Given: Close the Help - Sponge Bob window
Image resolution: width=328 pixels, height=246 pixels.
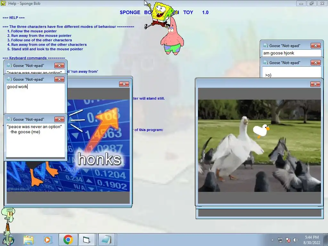Looking at the screenshot, I should click(x=322, y=3).
